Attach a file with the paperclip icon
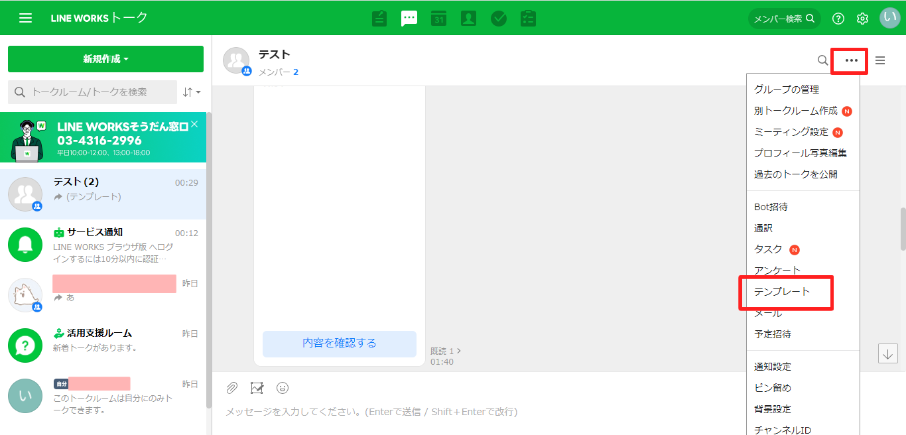The image size is (906, 435). (x=231, y=388)
